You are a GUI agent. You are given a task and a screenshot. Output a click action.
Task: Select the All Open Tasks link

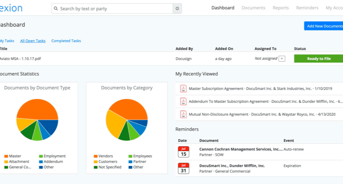[33, 41]
